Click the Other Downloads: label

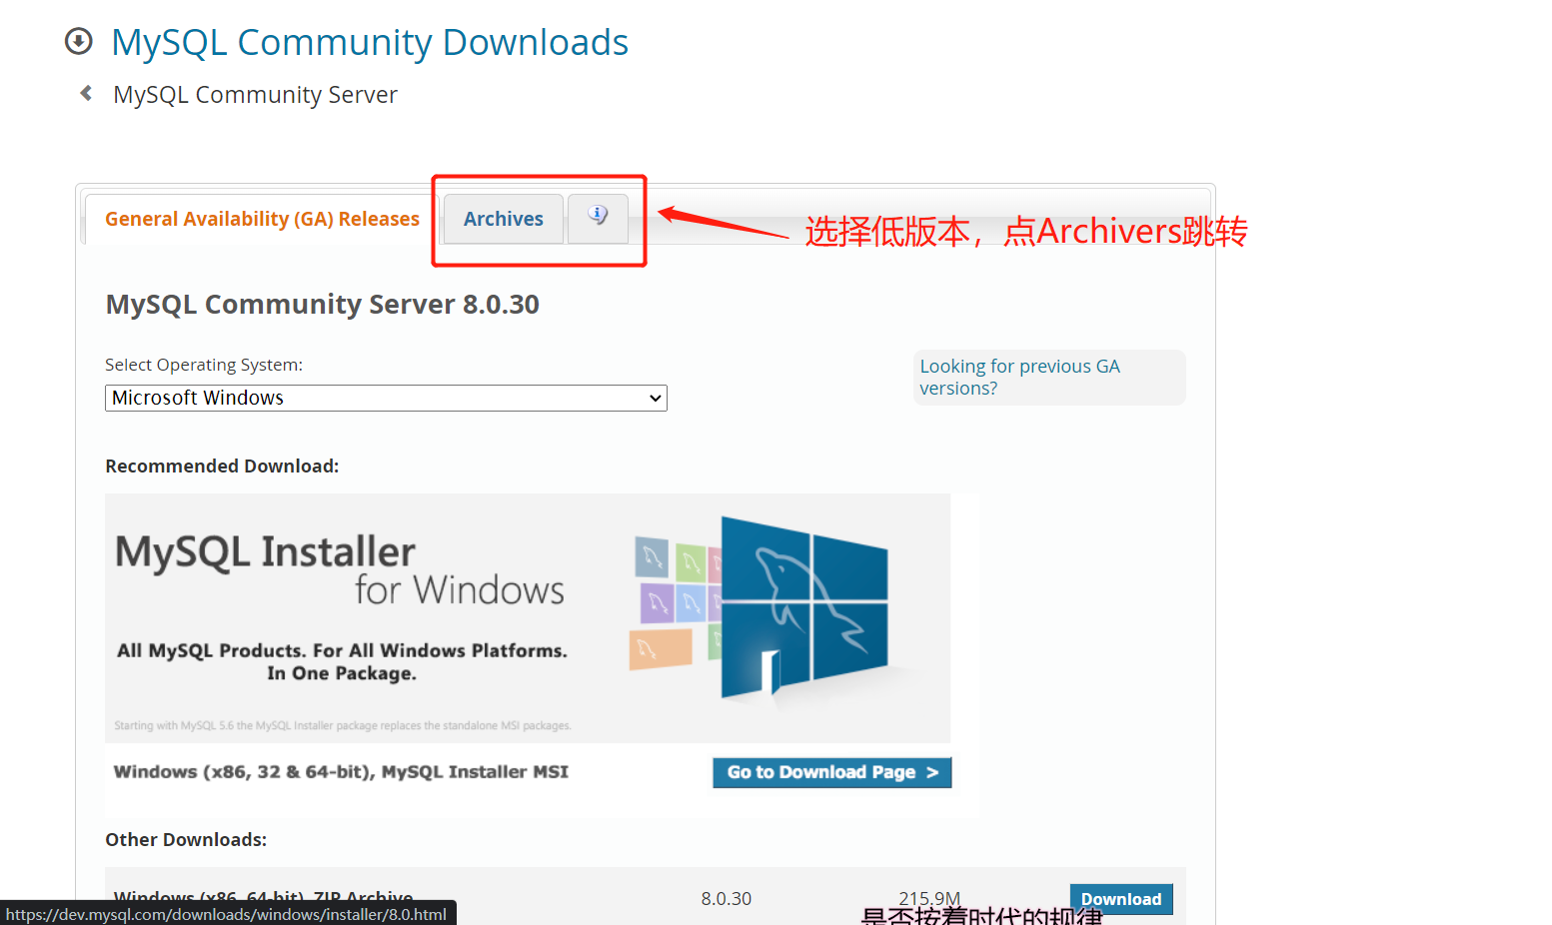[186, 840]
